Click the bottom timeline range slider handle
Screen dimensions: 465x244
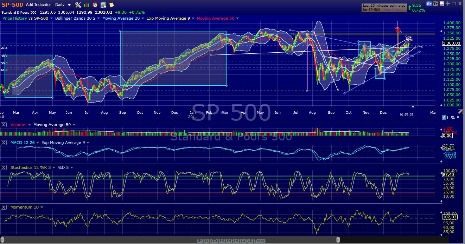[338, 240]
